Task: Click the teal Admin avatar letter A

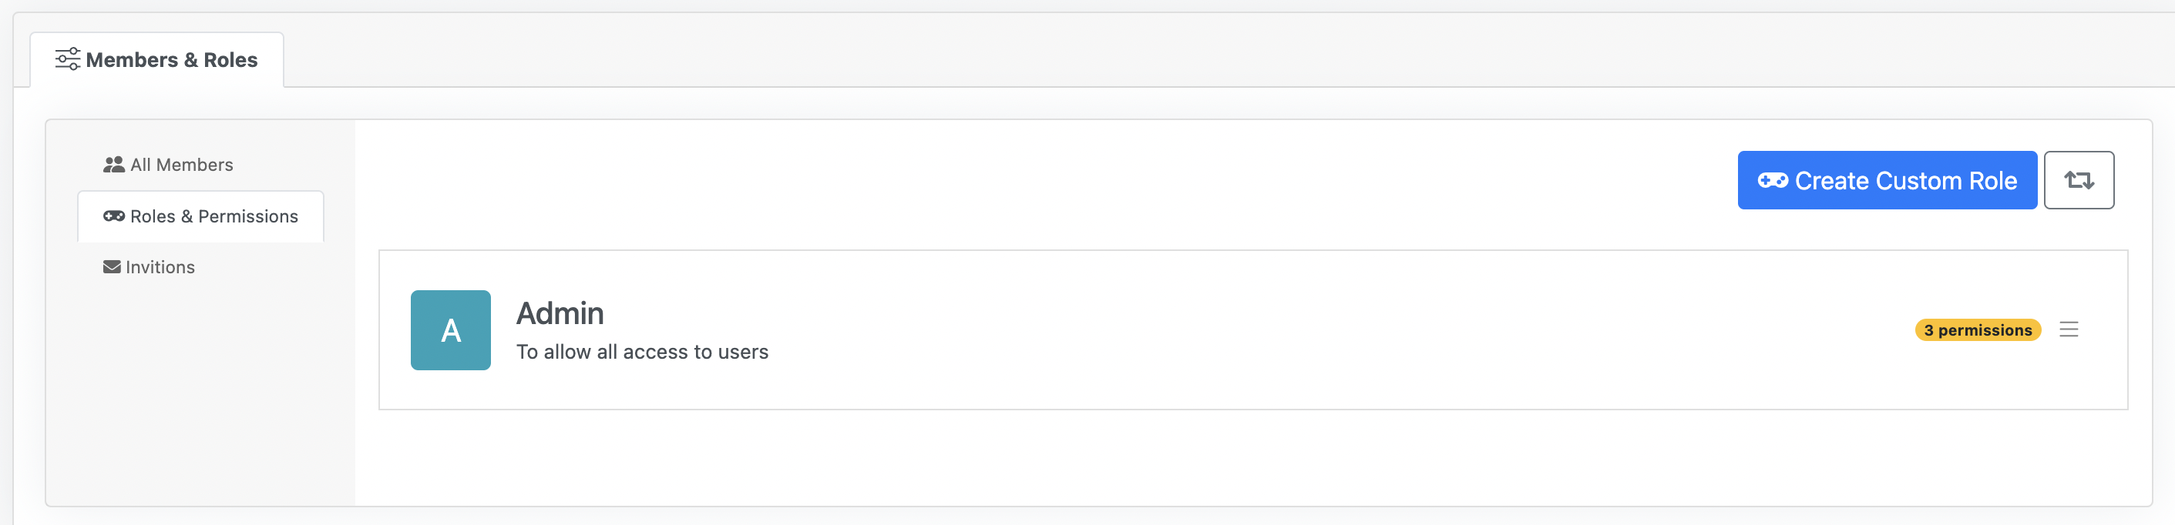Action: pyautogui.click(x=450, y=330)
